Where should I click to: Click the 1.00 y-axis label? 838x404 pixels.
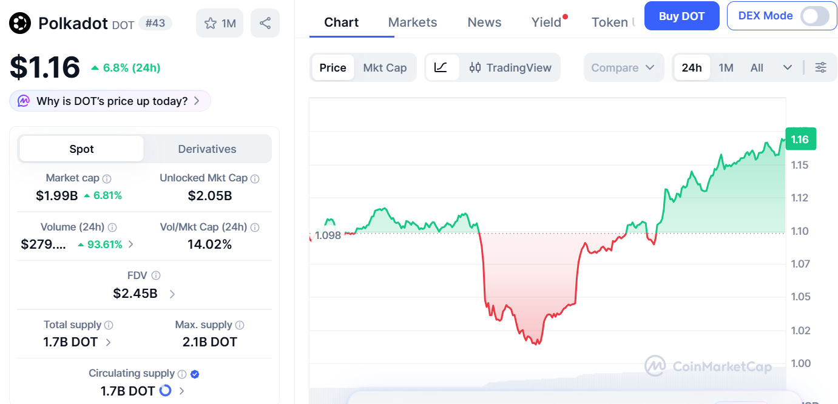(x=800, y=363)
